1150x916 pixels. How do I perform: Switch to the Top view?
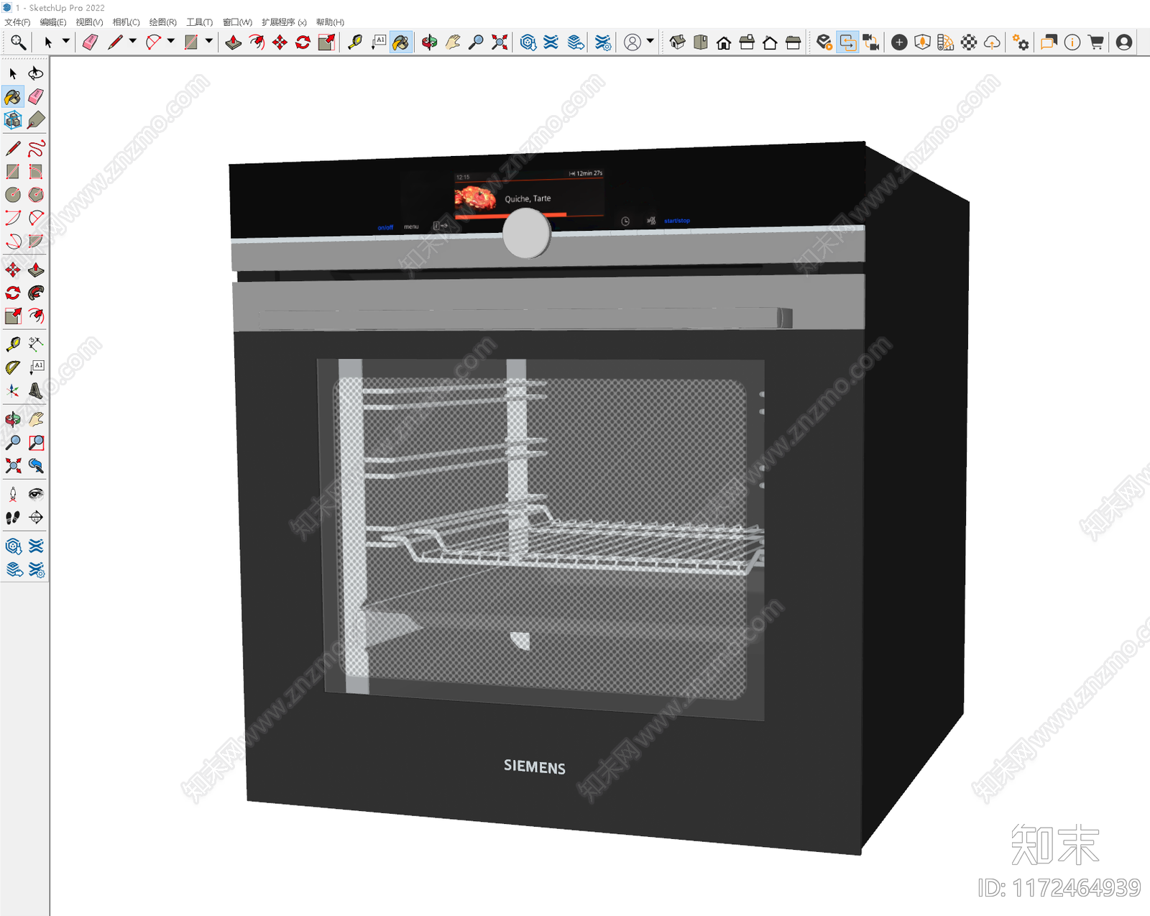point(701,42)
